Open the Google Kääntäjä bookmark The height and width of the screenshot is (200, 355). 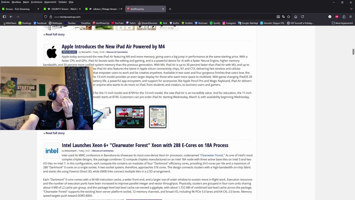pos(248,23)
